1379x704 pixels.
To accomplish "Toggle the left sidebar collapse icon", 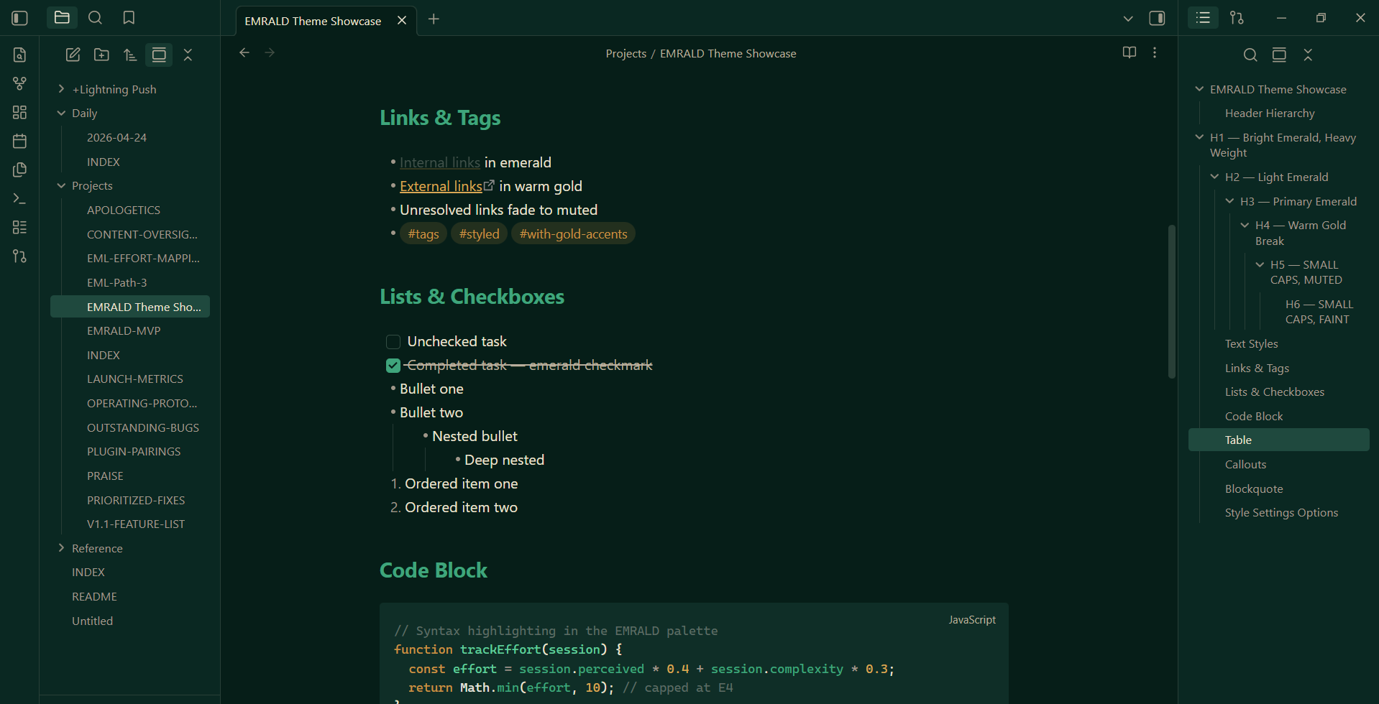I will 20,18.
